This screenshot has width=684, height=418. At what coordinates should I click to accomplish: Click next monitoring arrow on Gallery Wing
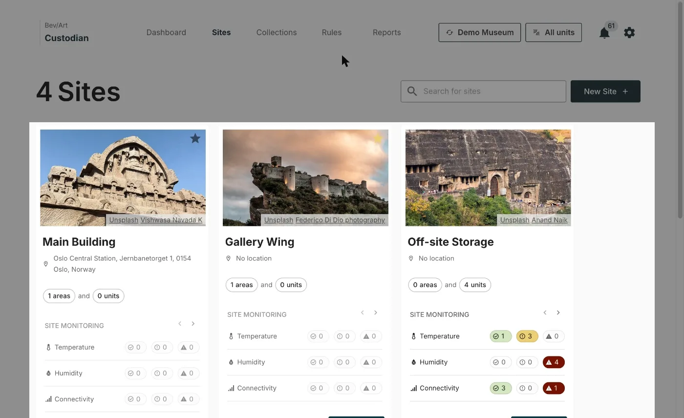tap(376, 312)
